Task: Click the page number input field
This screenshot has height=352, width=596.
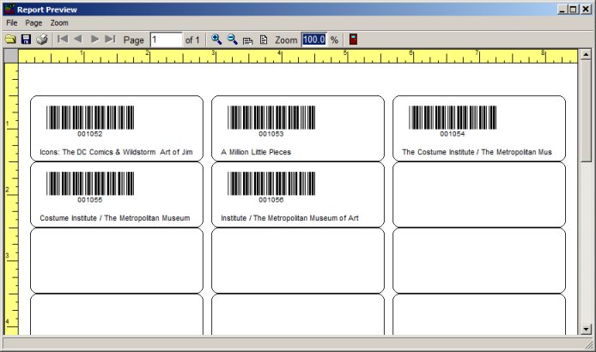Action: pos(166,39)
